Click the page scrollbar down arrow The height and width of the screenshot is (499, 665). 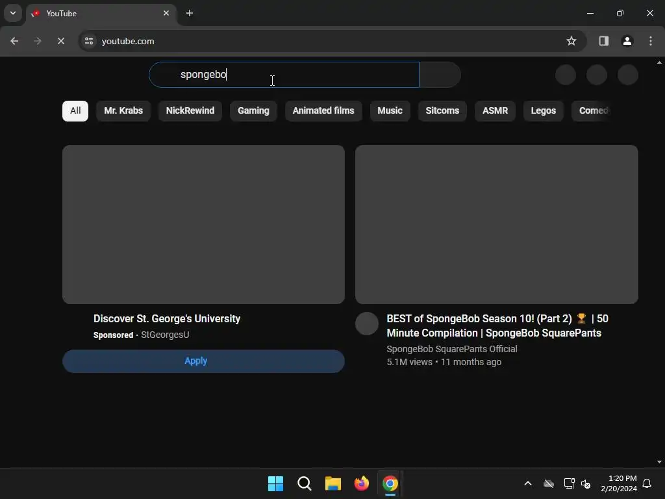(659, 462)
